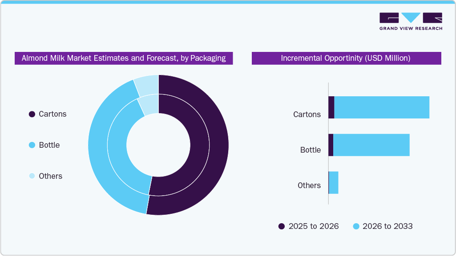Click the Grand View Research logo

[411, 21]
